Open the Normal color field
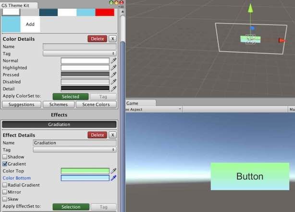The width and height of the screenshot is (295, 212). click(x=85, y=61)
